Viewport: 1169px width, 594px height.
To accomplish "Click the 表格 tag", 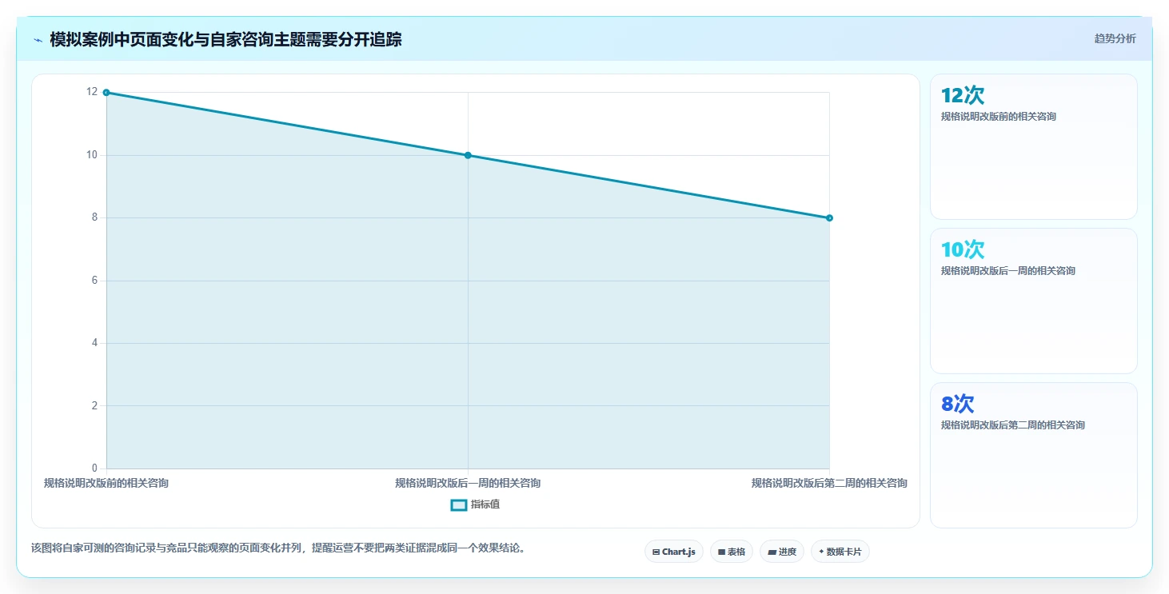I will point(732,552).
